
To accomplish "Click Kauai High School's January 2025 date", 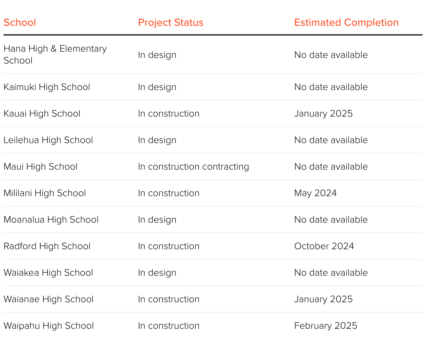I will coord(323,113).
